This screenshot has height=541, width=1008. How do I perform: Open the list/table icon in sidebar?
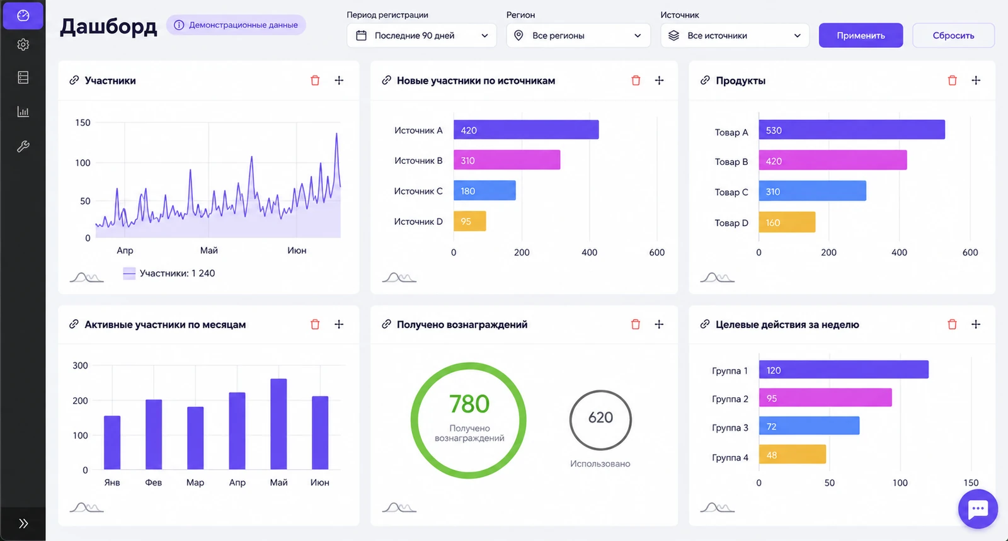(23, 77)
